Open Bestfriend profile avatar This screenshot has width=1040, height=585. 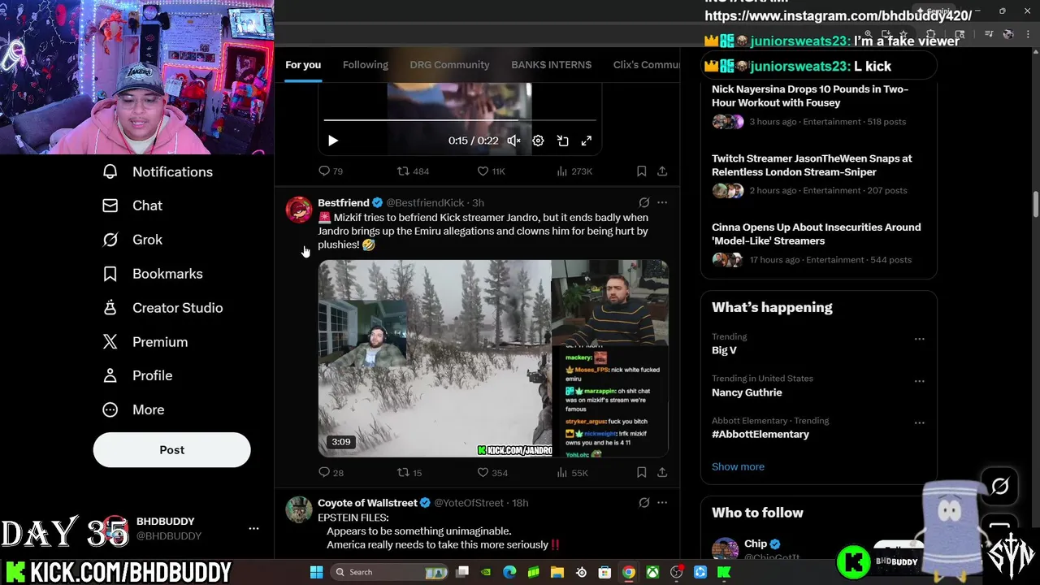click(x=299, y=210)
